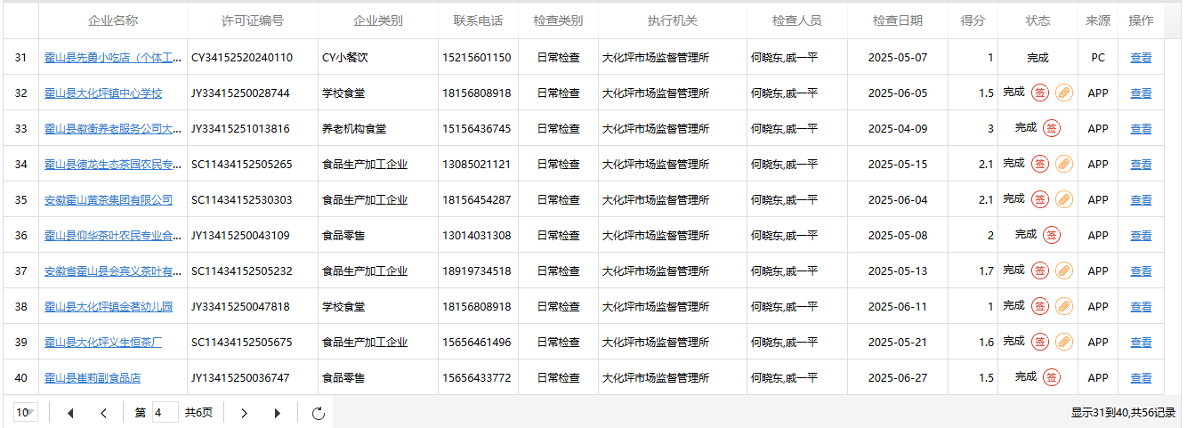The image size is (1187, 428).
Task: Open the 安徽霍山黄茶集团有限公司 link
Action: click(x=109, y=200)
